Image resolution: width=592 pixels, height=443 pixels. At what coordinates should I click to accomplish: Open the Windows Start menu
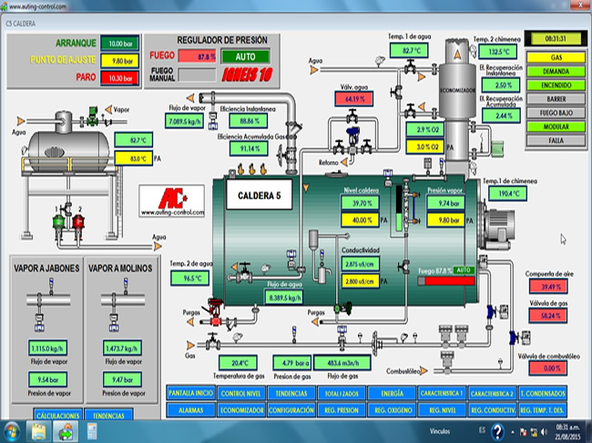click(x=14, y=430)
